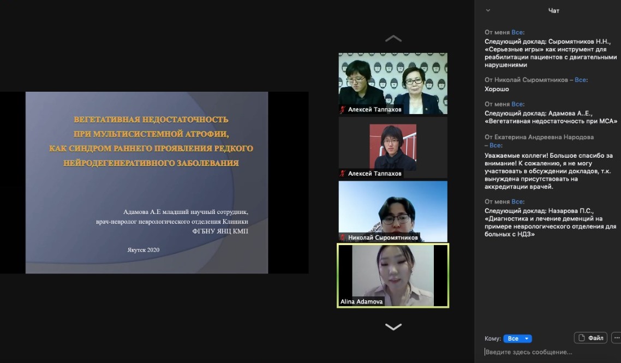Show more participants with the gallery down arrow
This screenshot has height=363, width=621.
pos(393,326)
